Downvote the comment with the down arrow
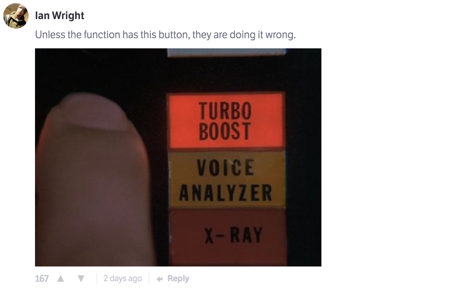 [x=81, y=279]
